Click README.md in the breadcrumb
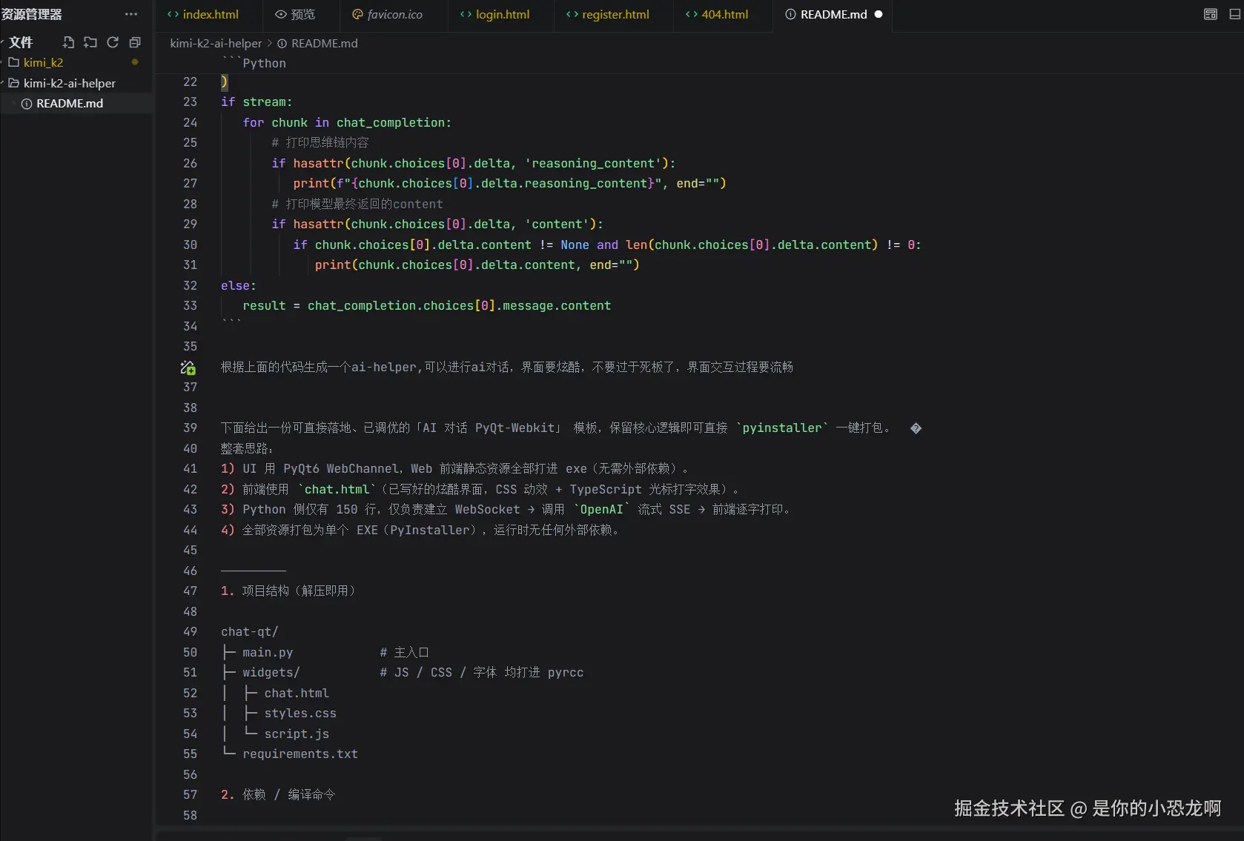 324,43
